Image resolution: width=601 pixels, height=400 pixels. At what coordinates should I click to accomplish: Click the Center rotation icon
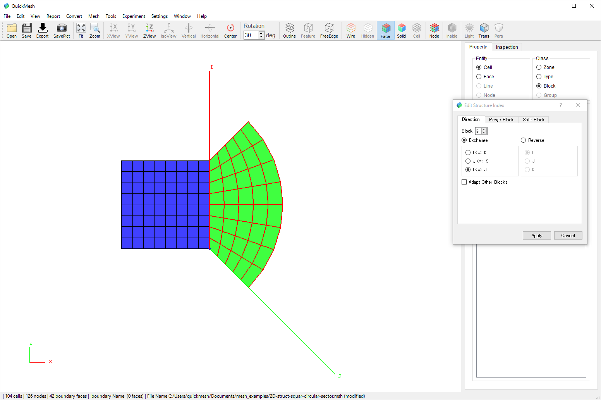[230, 30]
